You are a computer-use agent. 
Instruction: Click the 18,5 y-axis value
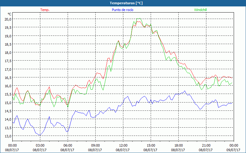click(8, 44)
